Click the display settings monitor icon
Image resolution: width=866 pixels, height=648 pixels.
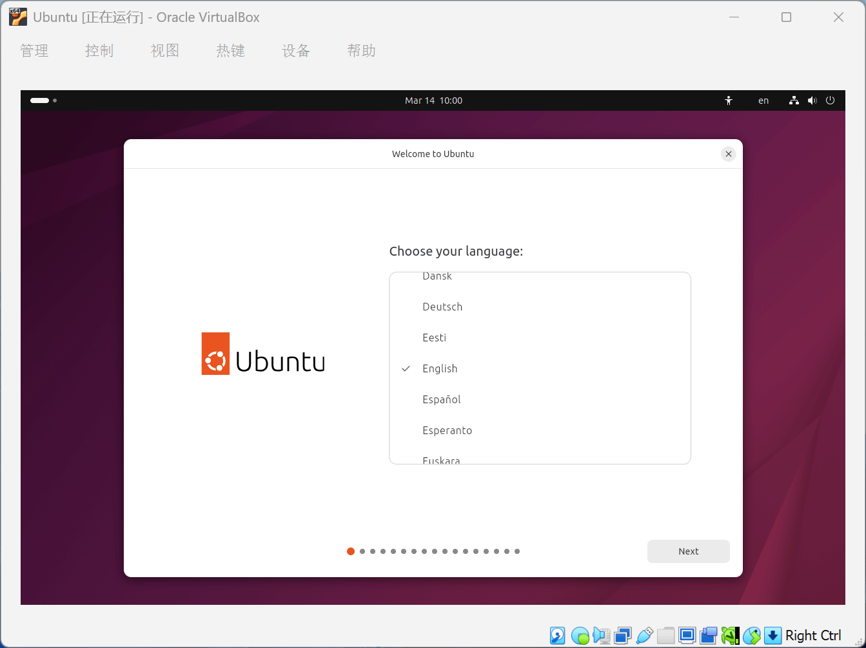pyautogui.click(x=687, y=636)
